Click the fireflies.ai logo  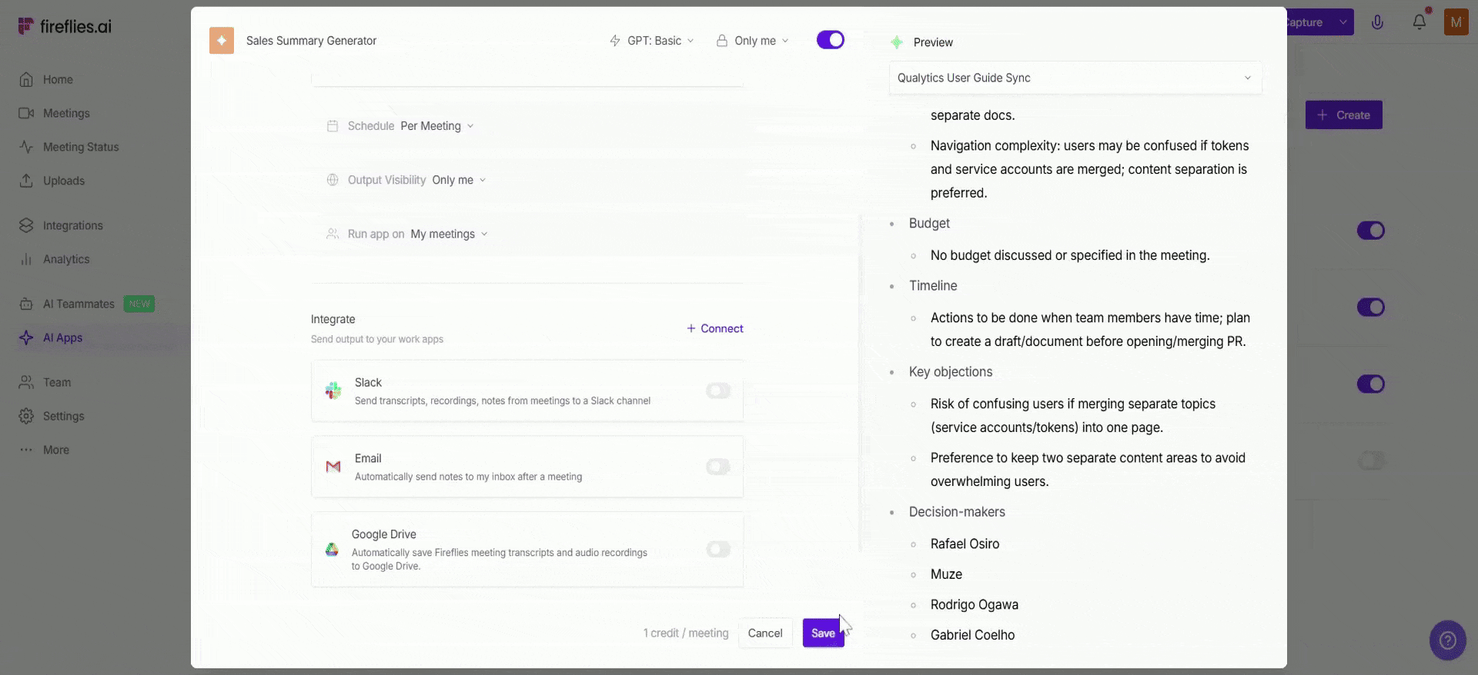coord(65,26)
